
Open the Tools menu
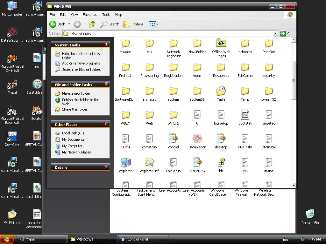[x=106, y=15]
